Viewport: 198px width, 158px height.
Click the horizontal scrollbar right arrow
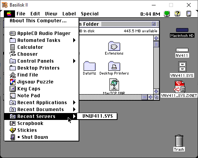150,97
